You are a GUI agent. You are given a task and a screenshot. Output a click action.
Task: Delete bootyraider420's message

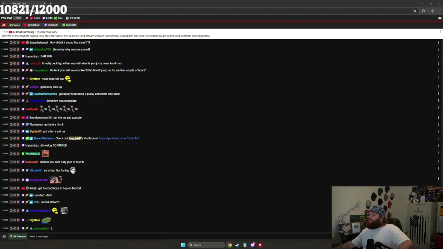(x=18, y=180)
